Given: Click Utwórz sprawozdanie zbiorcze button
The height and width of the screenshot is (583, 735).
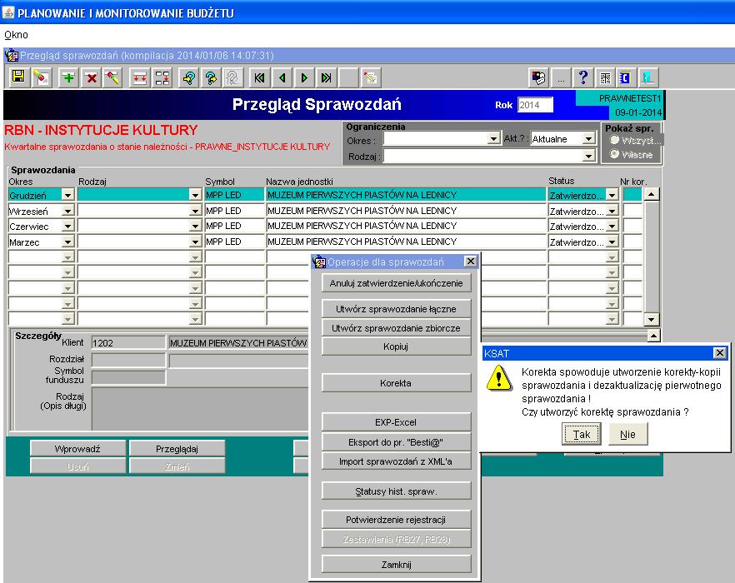Looking at the screenshot, I should coord(396,328).
